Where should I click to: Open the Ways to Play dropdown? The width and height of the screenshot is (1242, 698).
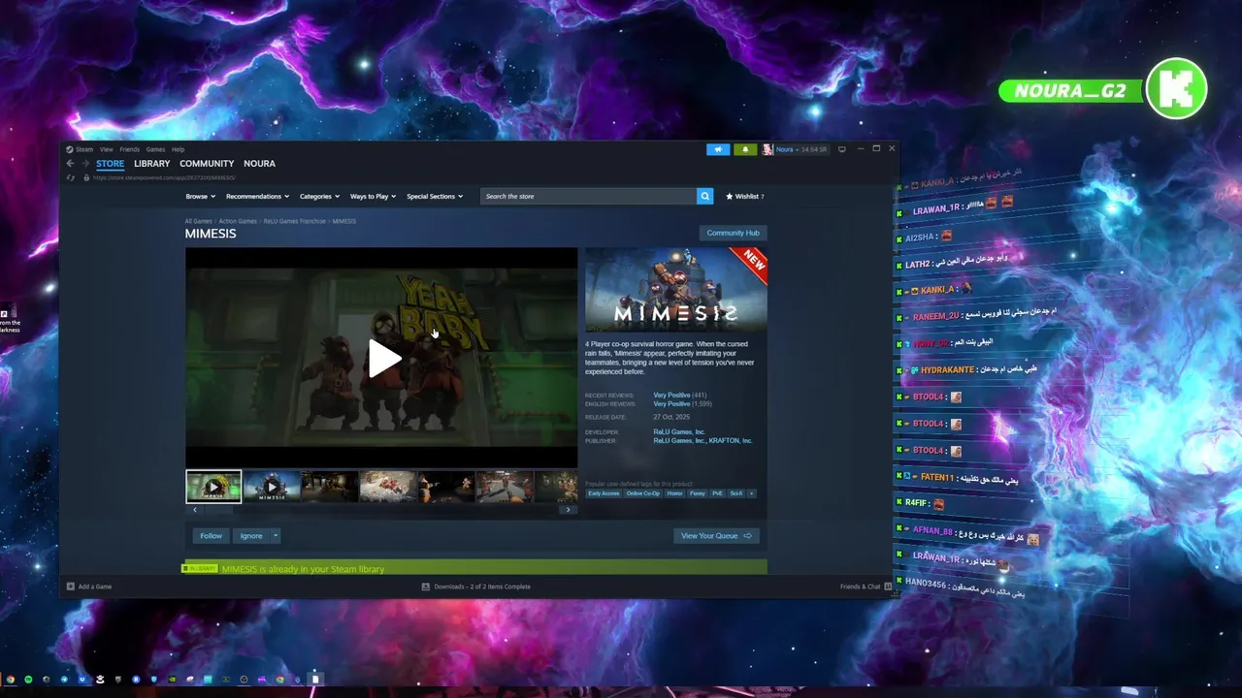click(374, 196)
